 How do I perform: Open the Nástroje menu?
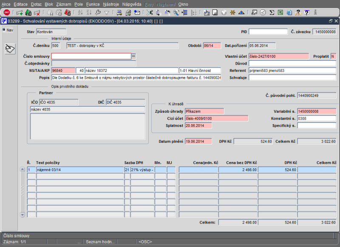tap(111, 4)
